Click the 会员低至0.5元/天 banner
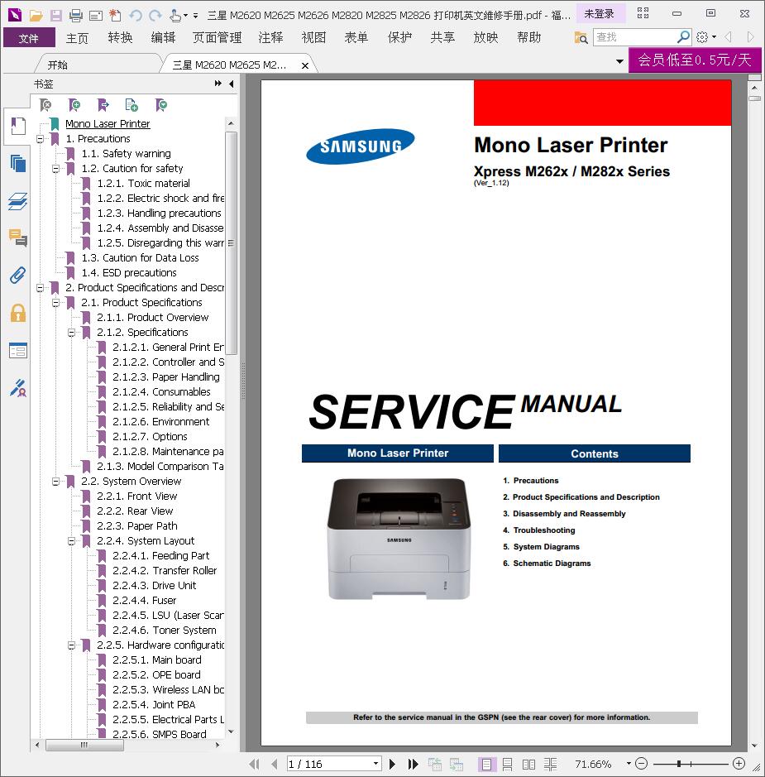Image resolution: width=765 pixels, height=777 pixels. coord(695,60)
